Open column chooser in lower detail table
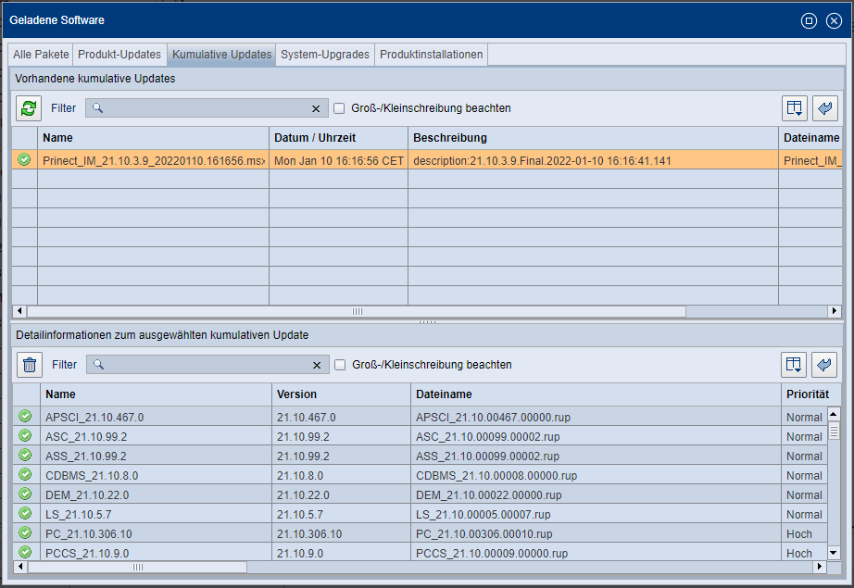This screenshot has height=588, width=854. pyautogui.click(x=794, y=364)
